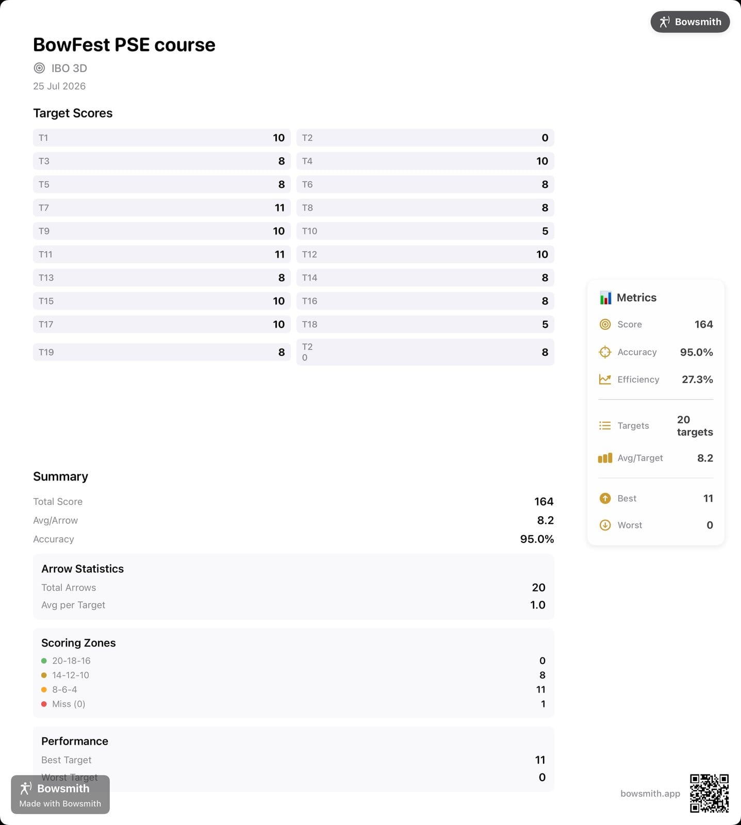Click the Accuracy crosshair icon
This screenshot has width=741, height=825.
pyautogui.click(x=605, y=352)
